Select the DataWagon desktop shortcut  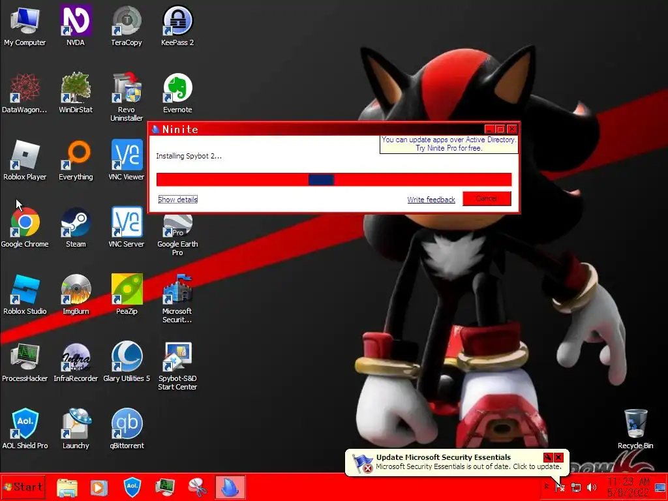[25, 93]
